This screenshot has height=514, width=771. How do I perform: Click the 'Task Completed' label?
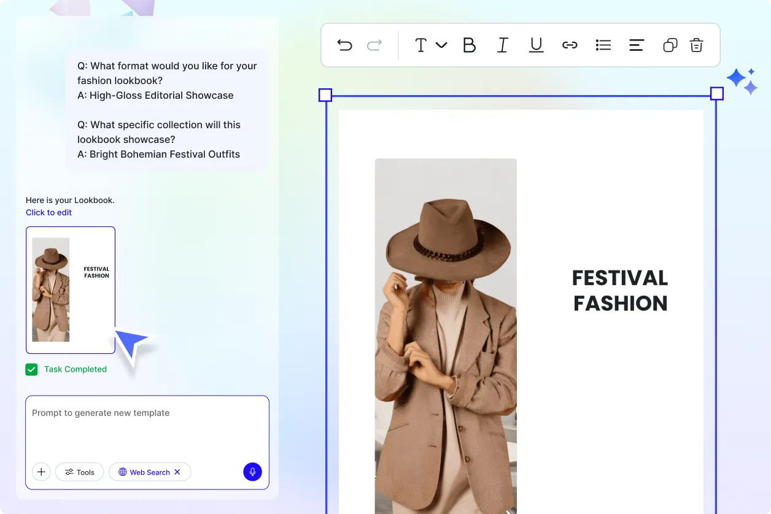point(76,369)
